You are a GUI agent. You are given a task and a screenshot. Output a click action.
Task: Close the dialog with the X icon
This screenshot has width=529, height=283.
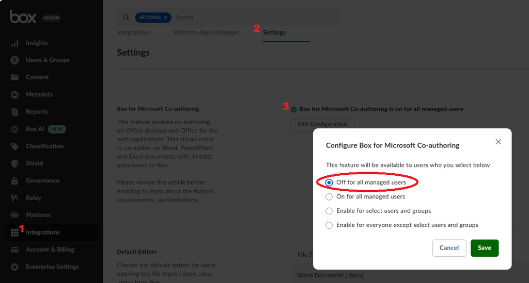(498, 142)
